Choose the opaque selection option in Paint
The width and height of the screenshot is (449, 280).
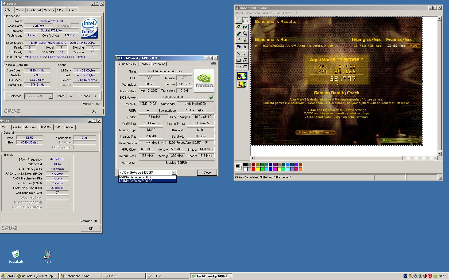tap(242, 76)
